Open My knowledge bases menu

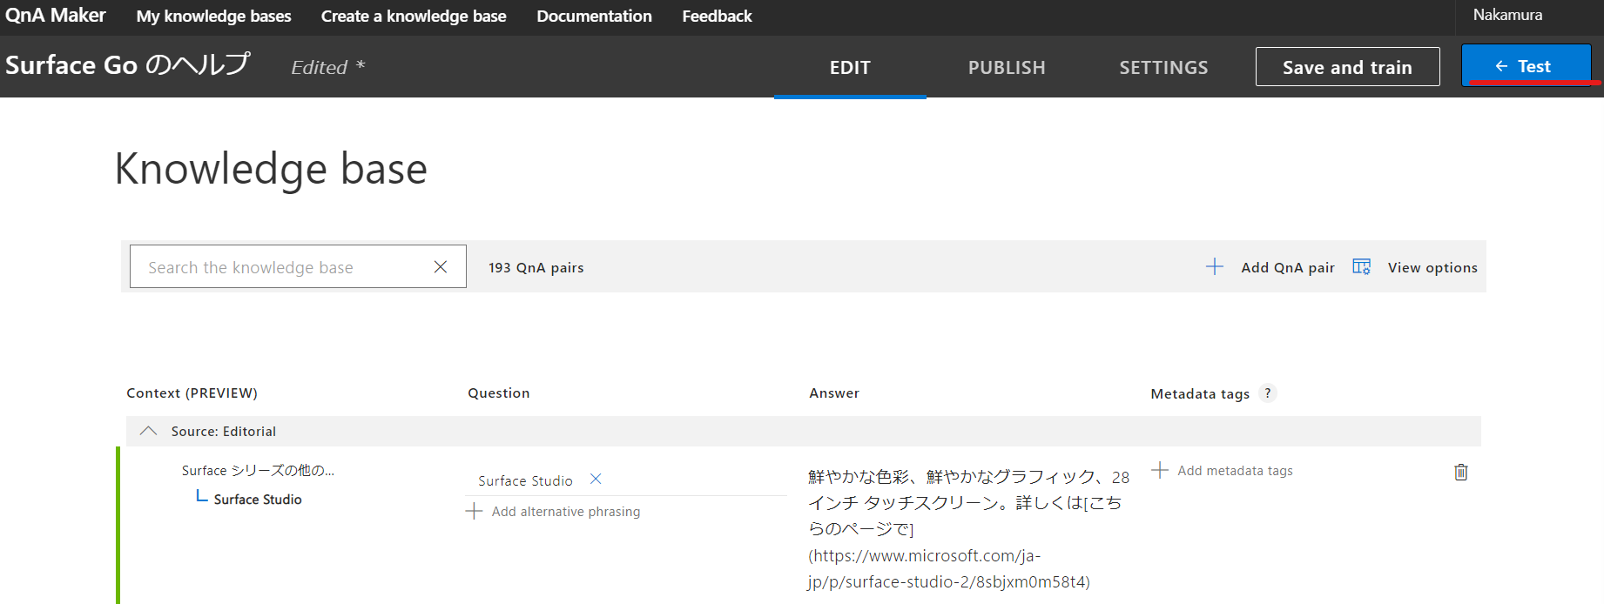(213, 17)
